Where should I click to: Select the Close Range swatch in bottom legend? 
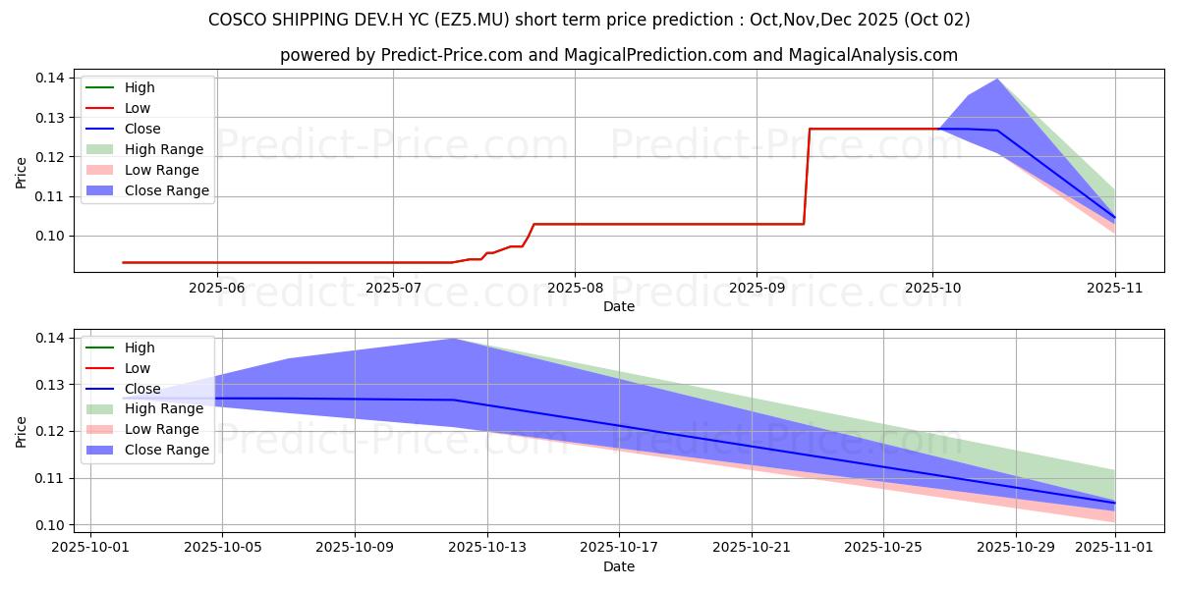point(99,451)
